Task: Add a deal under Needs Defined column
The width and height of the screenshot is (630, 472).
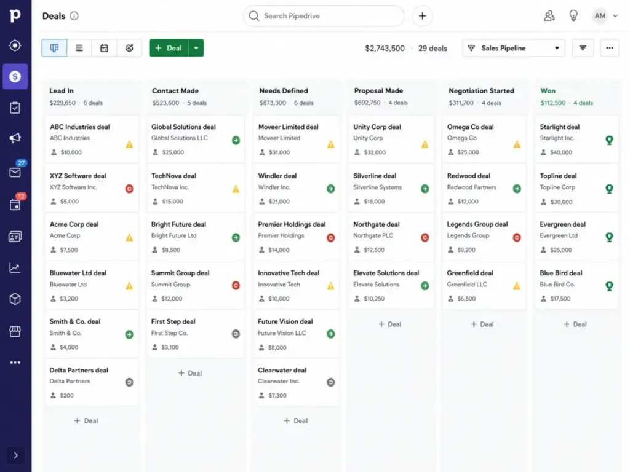Action: [x=296, y=420]
